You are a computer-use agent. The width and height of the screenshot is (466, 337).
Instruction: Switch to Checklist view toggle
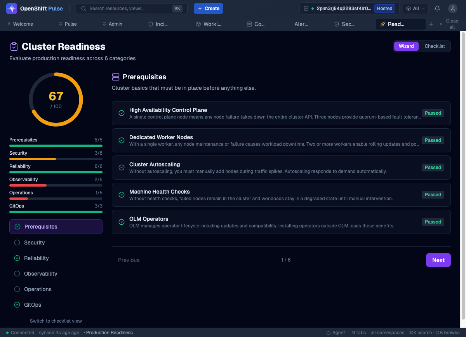click(x=435, y=46)
